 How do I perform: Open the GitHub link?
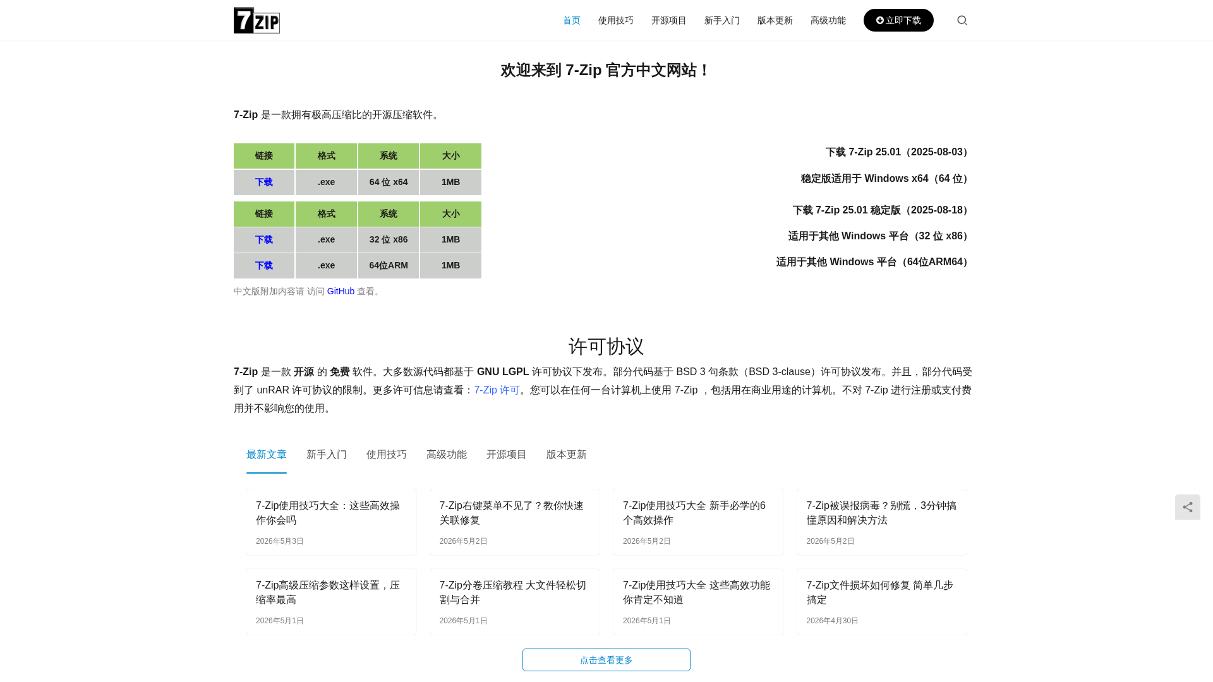coord(341,291)
